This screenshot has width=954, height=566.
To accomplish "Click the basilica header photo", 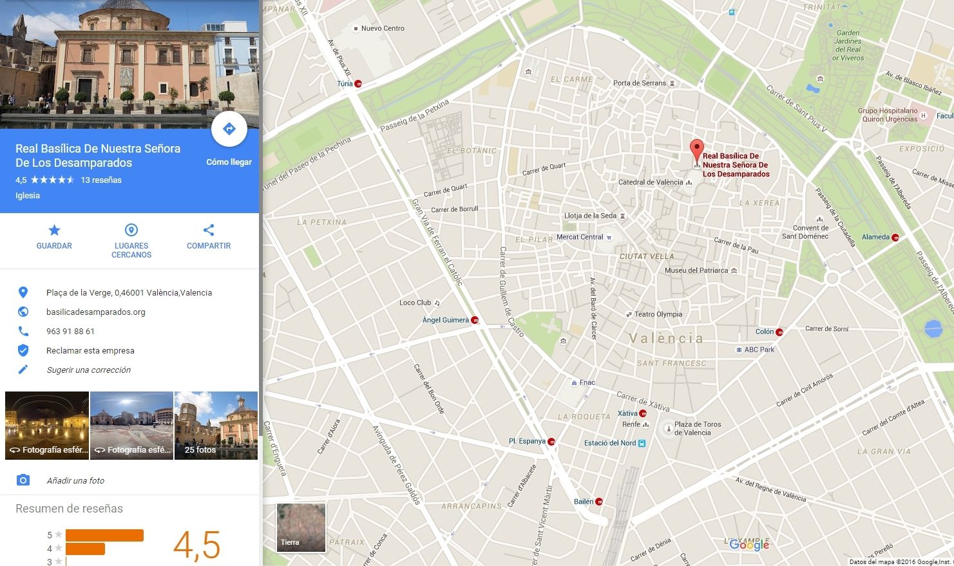I will click(x=129, y=64).
